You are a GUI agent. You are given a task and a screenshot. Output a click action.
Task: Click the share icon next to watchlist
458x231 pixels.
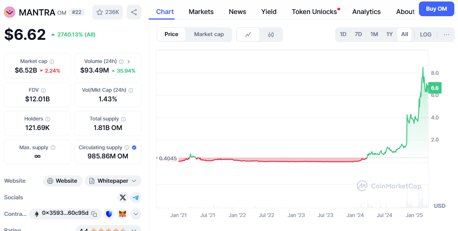(134, 12)
